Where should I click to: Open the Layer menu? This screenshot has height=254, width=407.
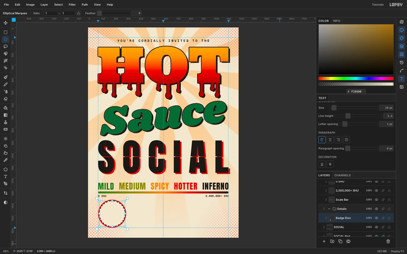click(x=44, y=5)
